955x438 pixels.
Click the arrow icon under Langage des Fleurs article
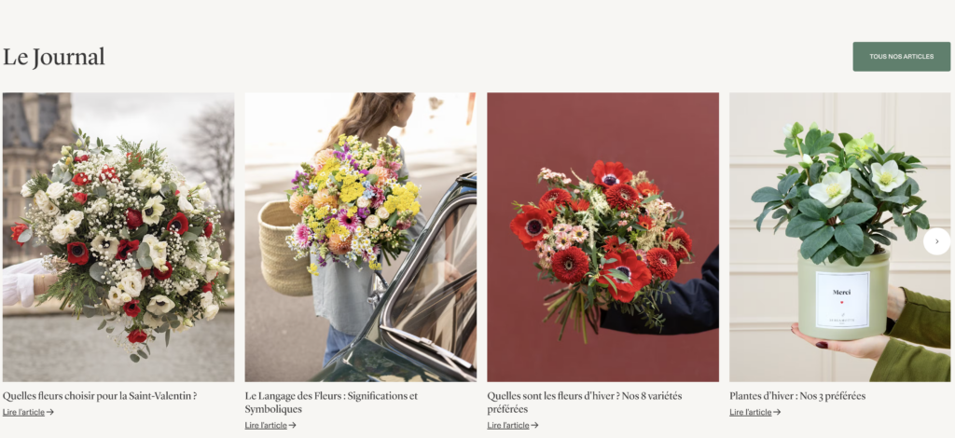(292, 425)
